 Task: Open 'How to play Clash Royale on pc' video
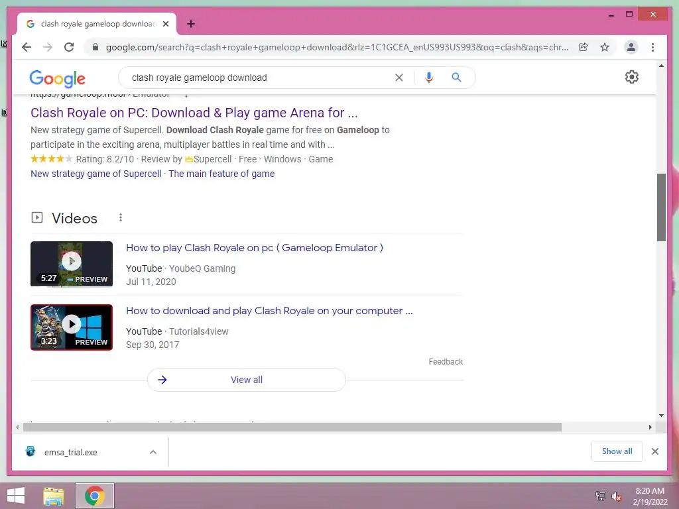click(x=254, y=248)
